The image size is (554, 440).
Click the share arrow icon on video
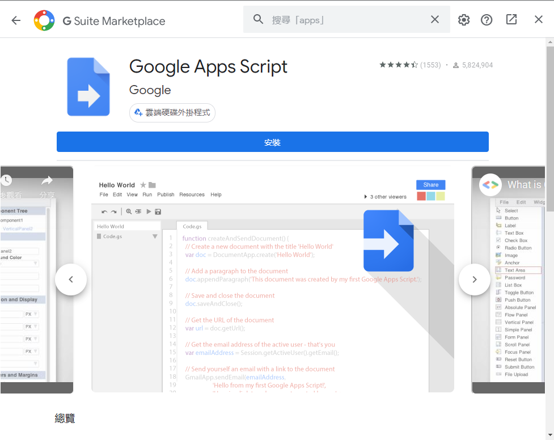click(x=47, y=181)
